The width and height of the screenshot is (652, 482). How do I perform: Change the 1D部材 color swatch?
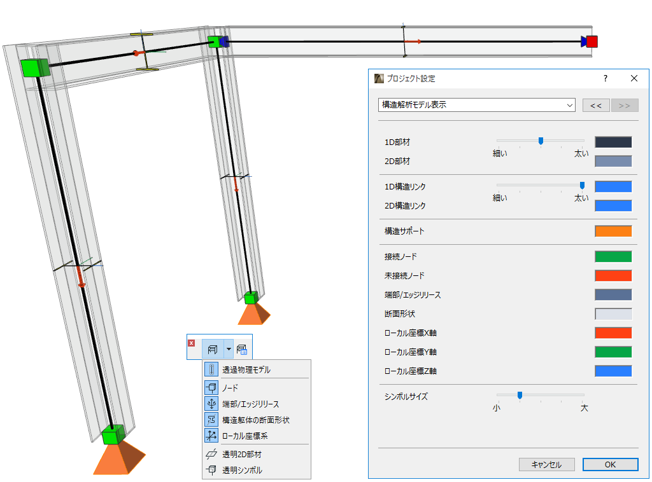613,142
